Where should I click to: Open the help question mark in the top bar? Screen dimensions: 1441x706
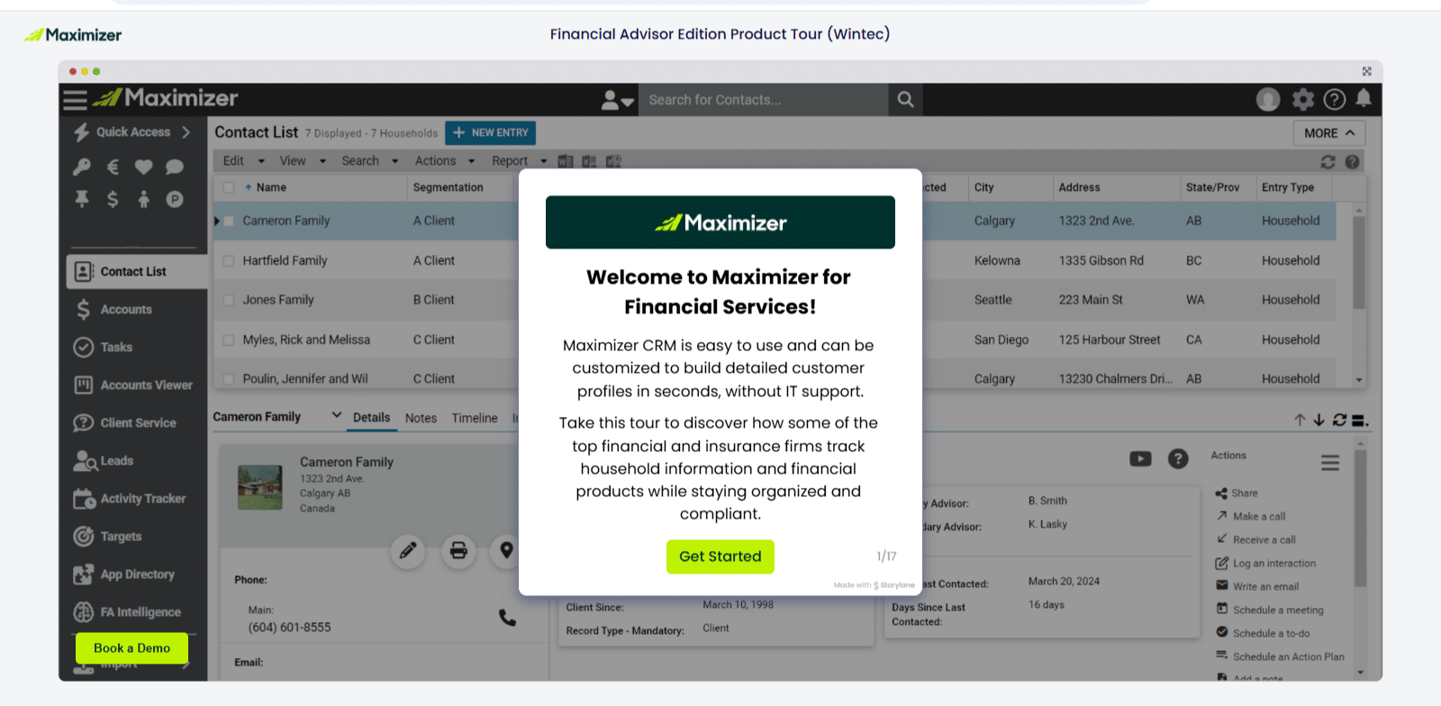point(1335,99)
